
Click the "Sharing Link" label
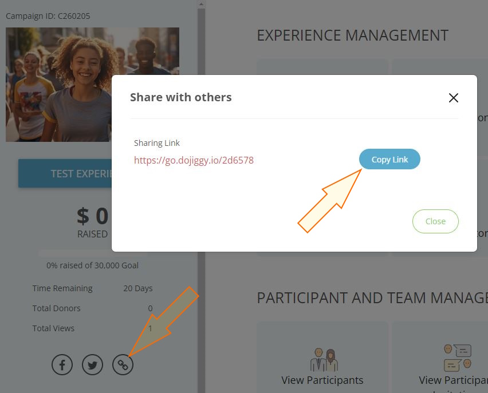[x=156, y=142]
